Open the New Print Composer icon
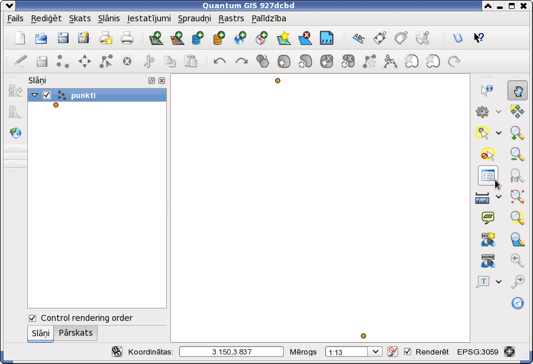This screenshot has width=533, height=364. tap(106, 38)
